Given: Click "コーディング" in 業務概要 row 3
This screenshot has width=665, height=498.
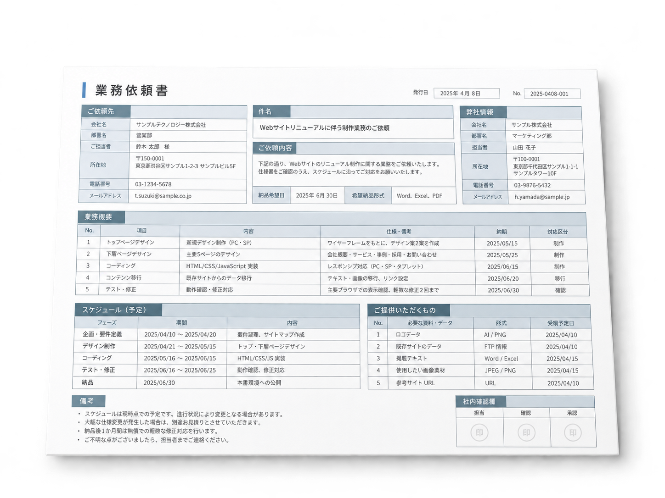Looking at the screenshot, I should (x=121, y=266).
